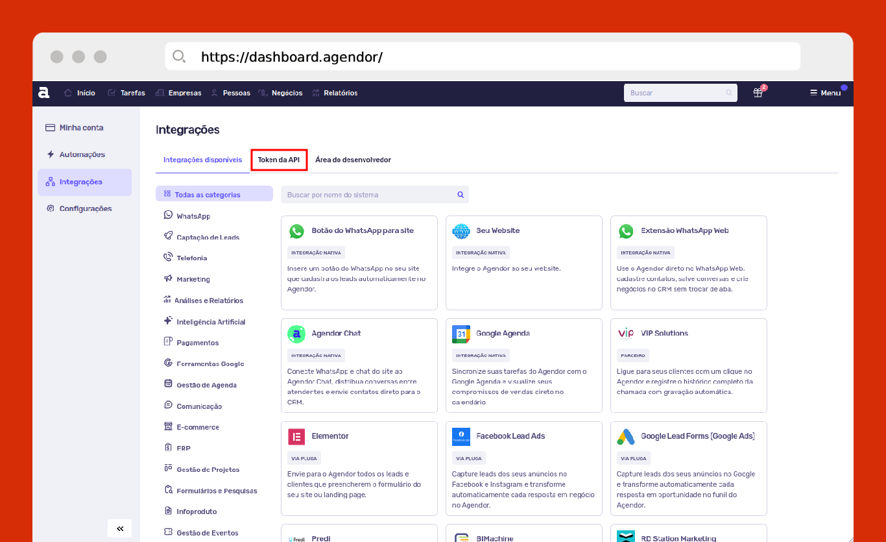Open the Google Agenda integration icon
This screenshot has width=886, height=542.
pos(461,334)
